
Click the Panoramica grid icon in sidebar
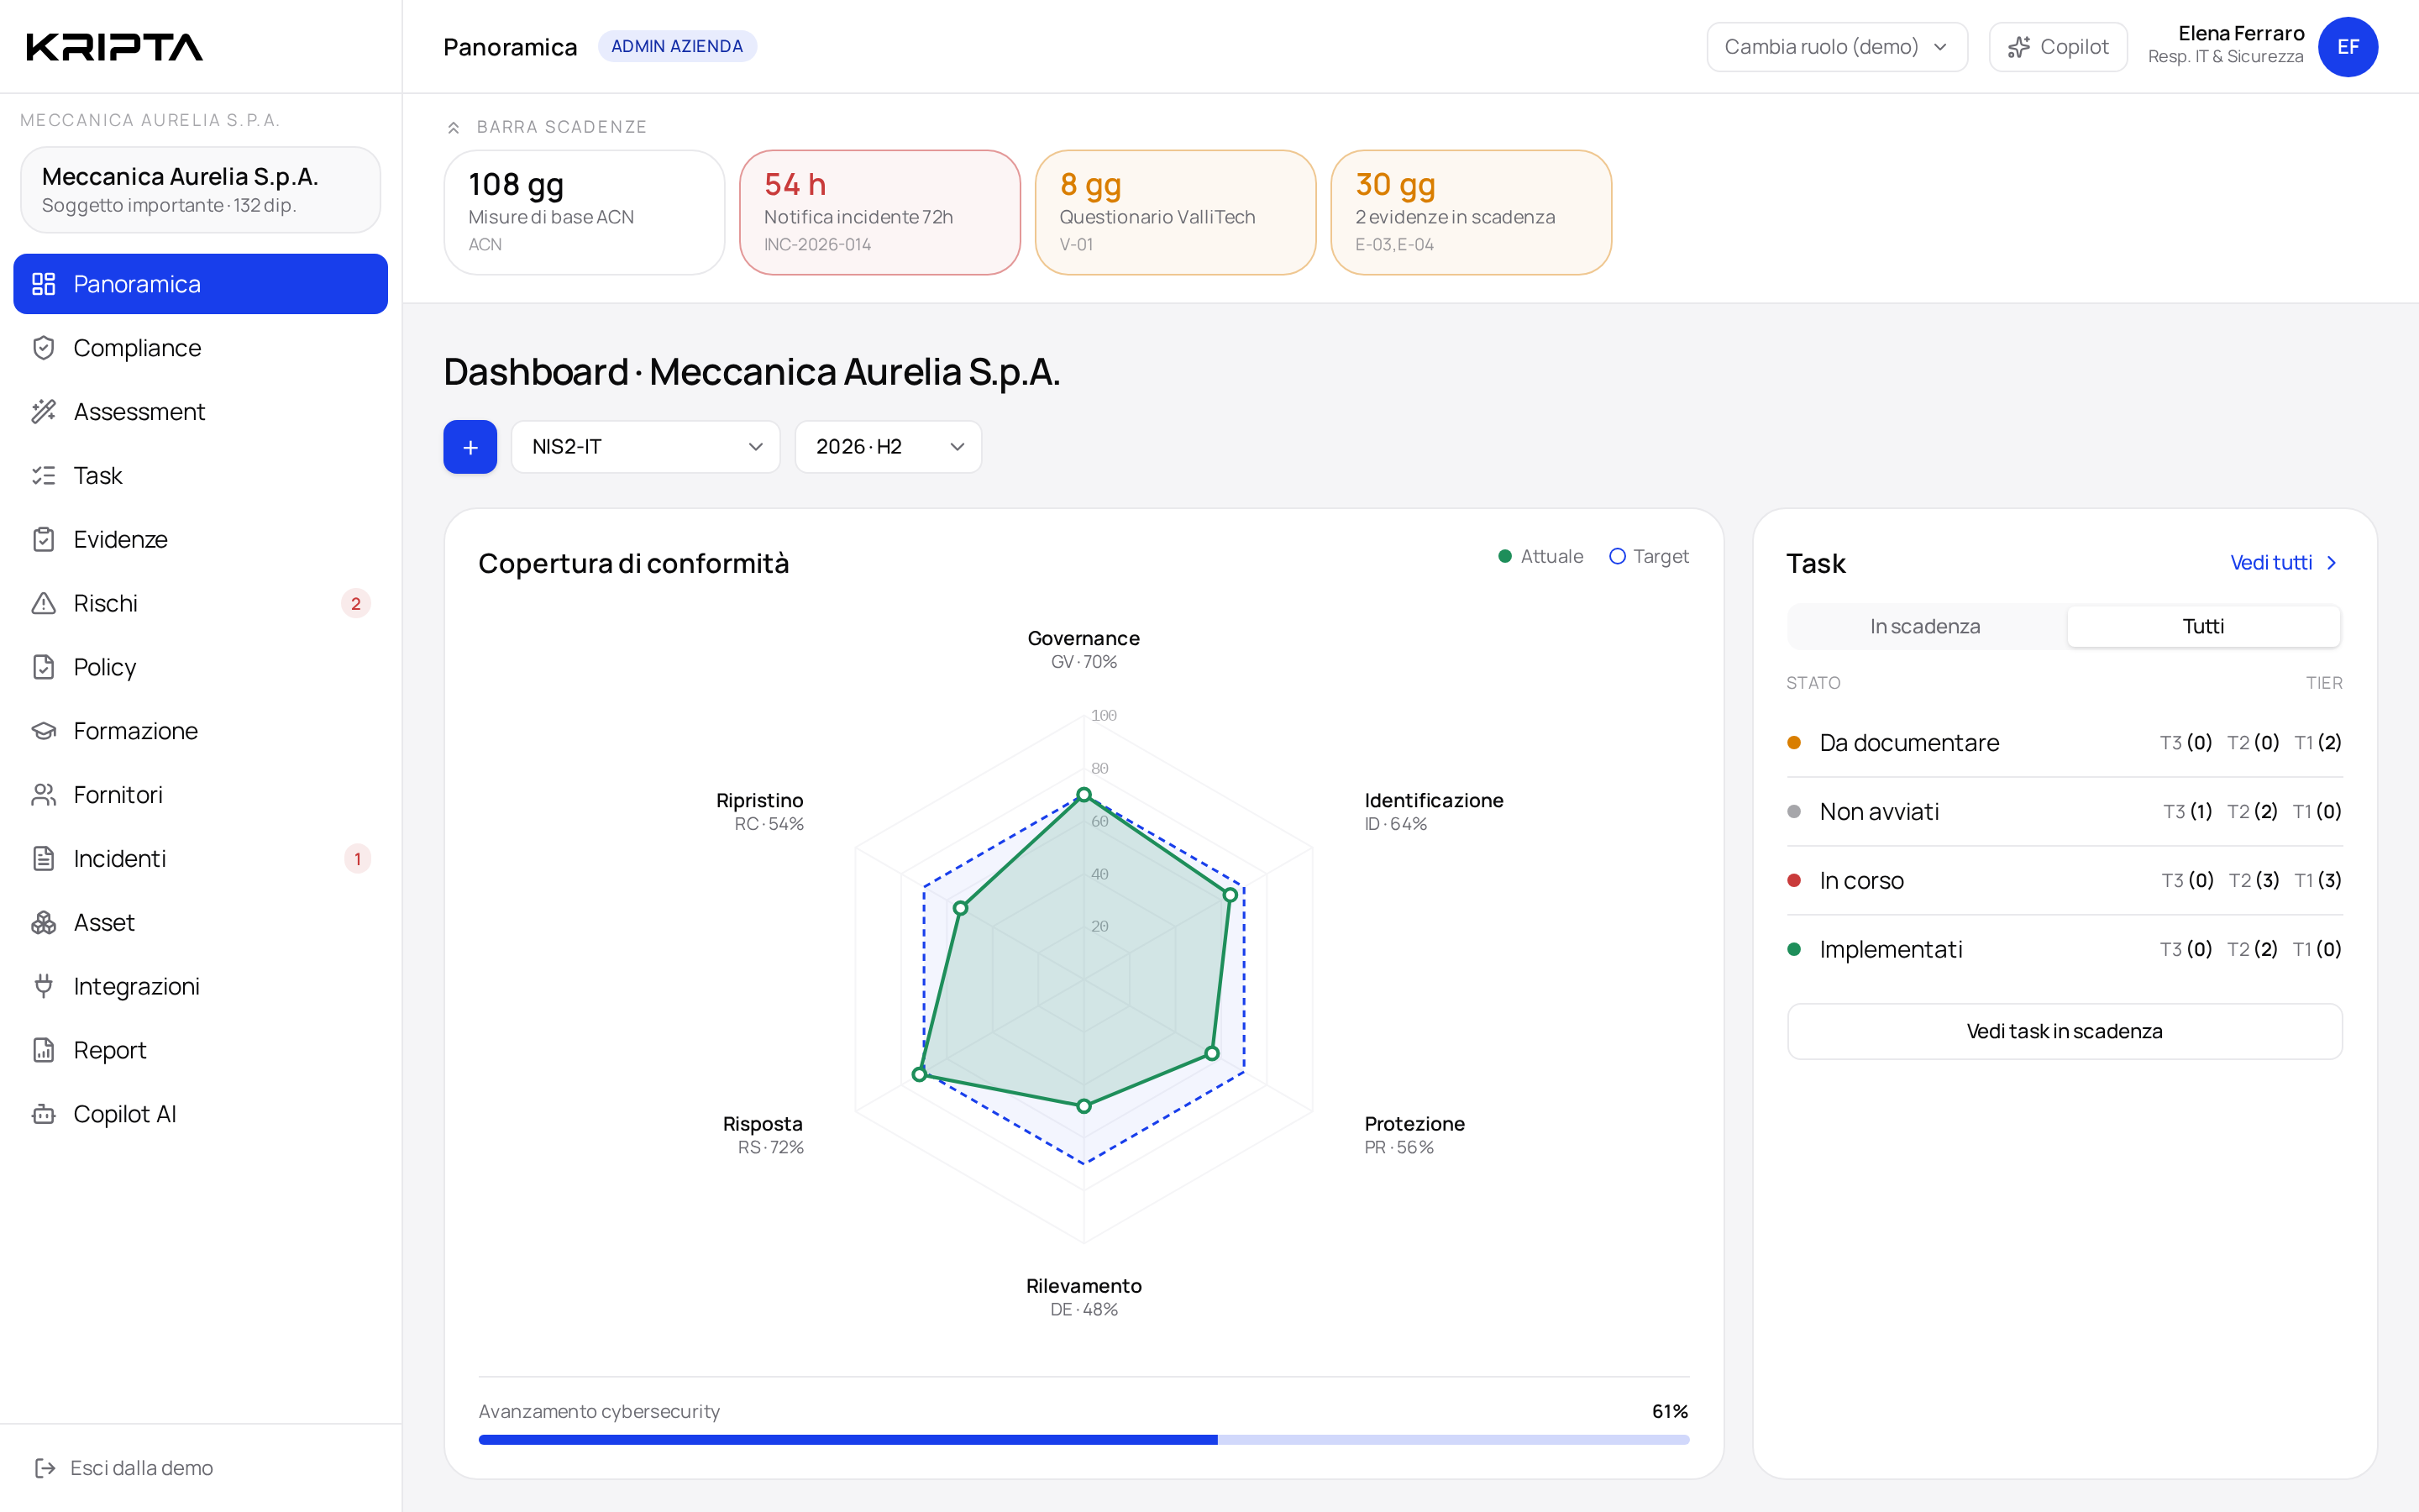click(43, 284)
